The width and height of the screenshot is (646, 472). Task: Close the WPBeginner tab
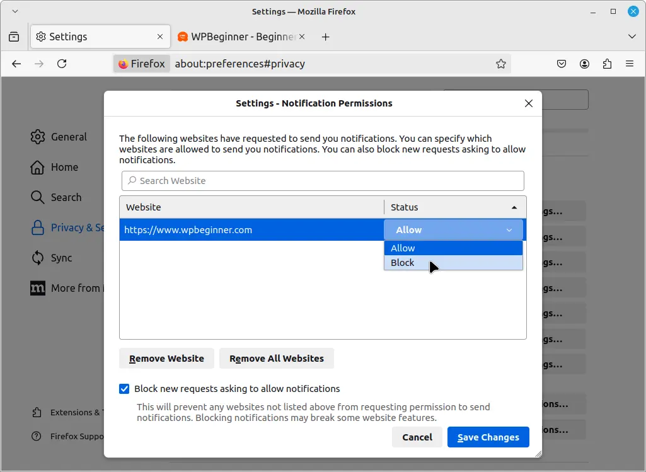[302, 37]
